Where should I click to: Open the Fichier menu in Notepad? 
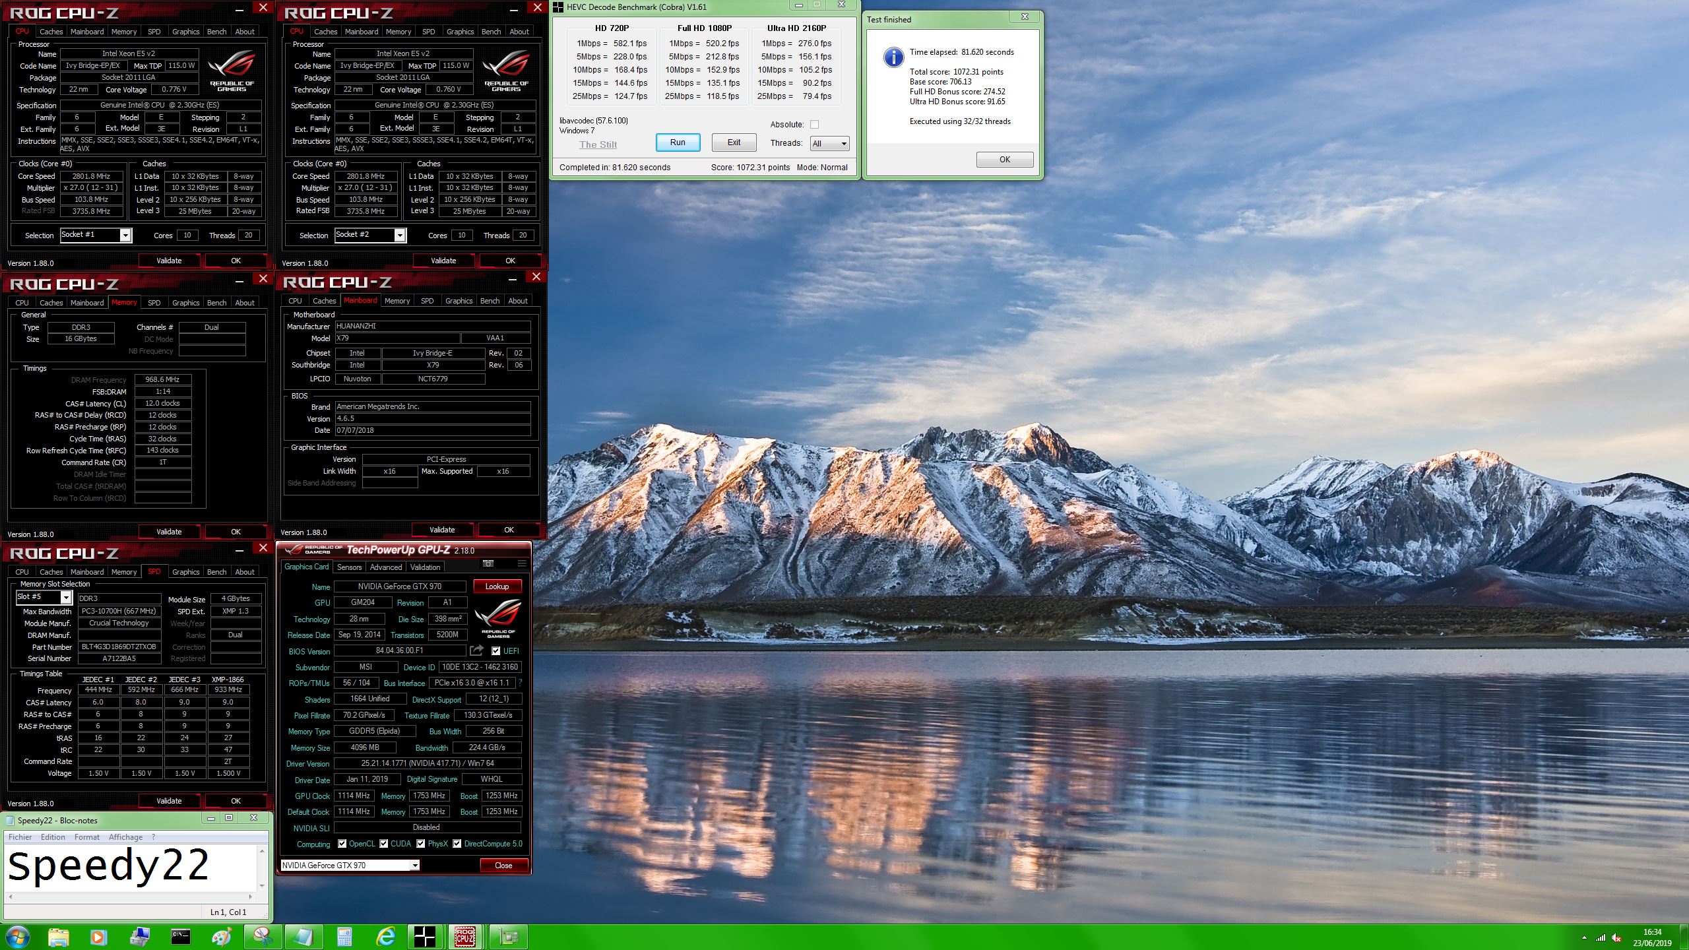click(x=20, y=837)
